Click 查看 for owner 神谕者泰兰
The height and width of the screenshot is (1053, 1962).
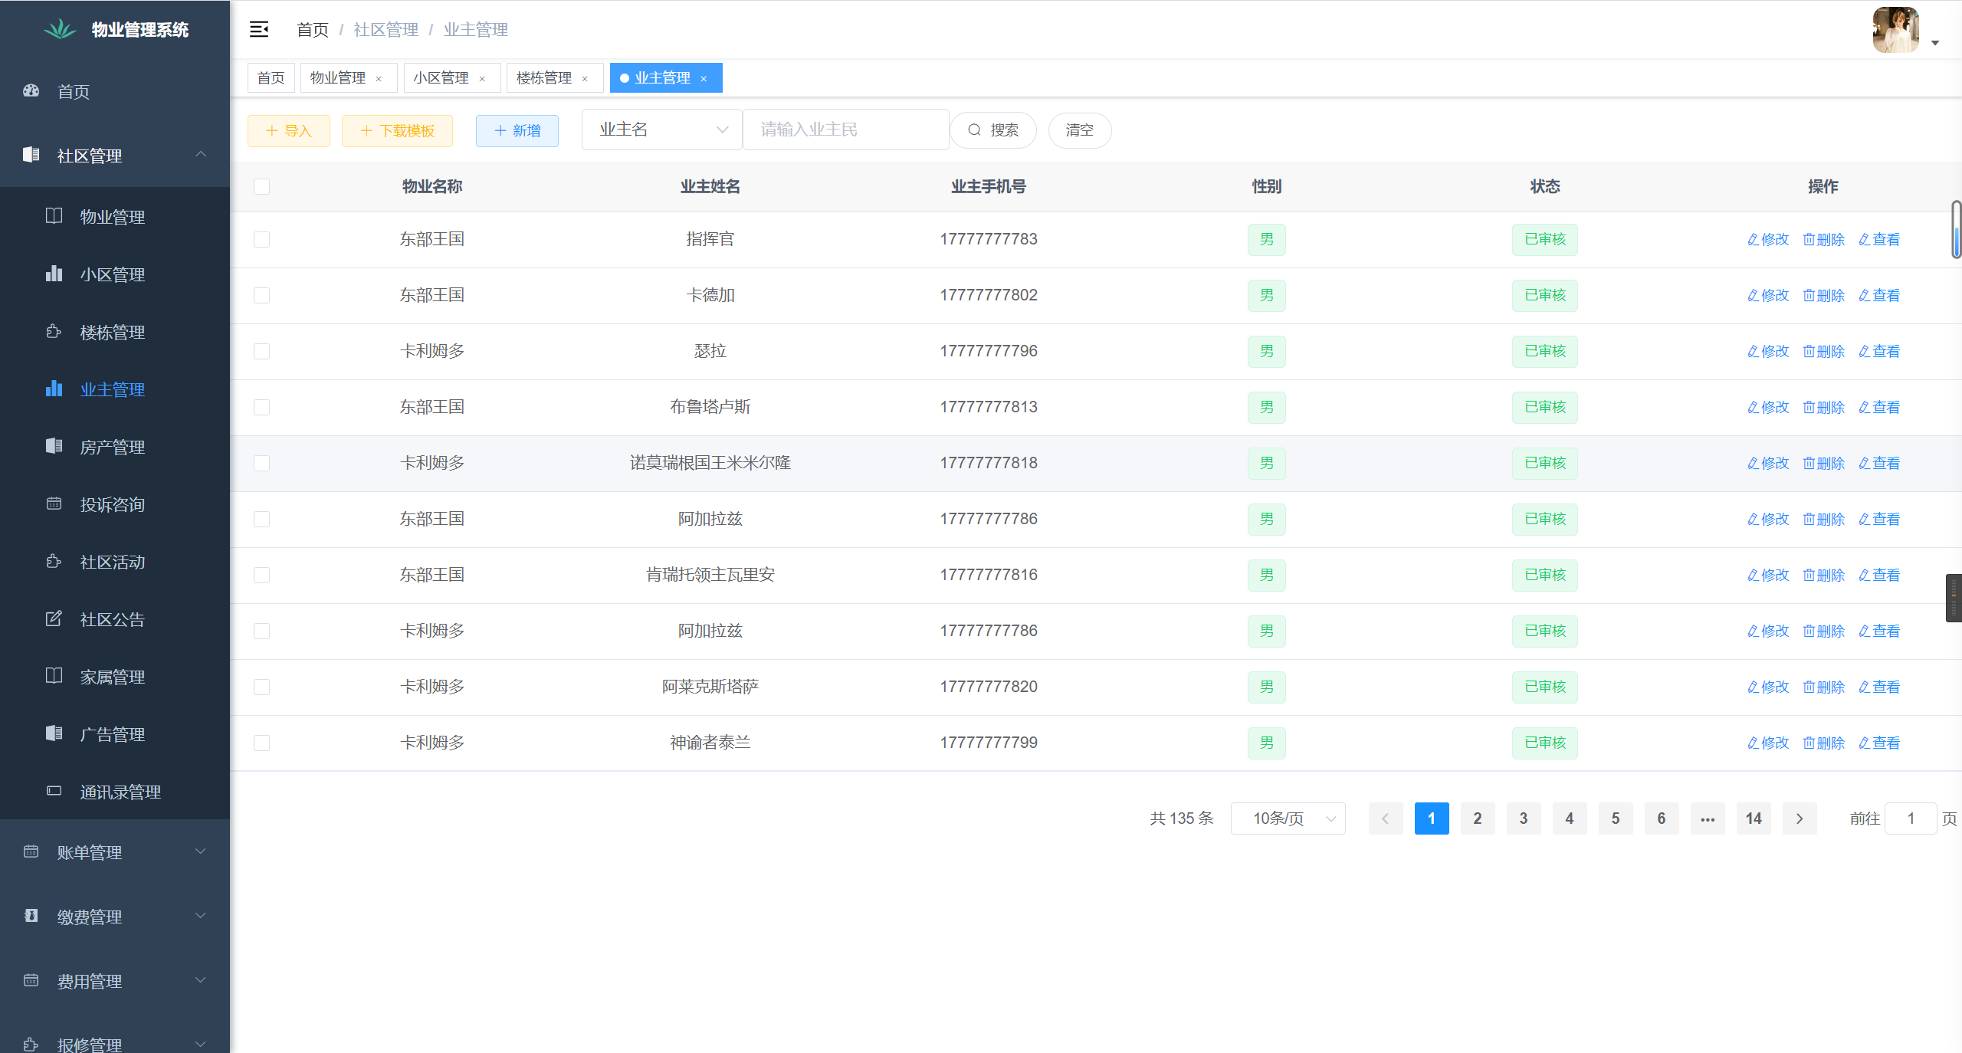pyautogui.click(x=1879, y=743)
